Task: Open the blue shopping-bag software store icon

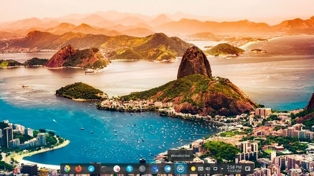Action: coord(155,169)
